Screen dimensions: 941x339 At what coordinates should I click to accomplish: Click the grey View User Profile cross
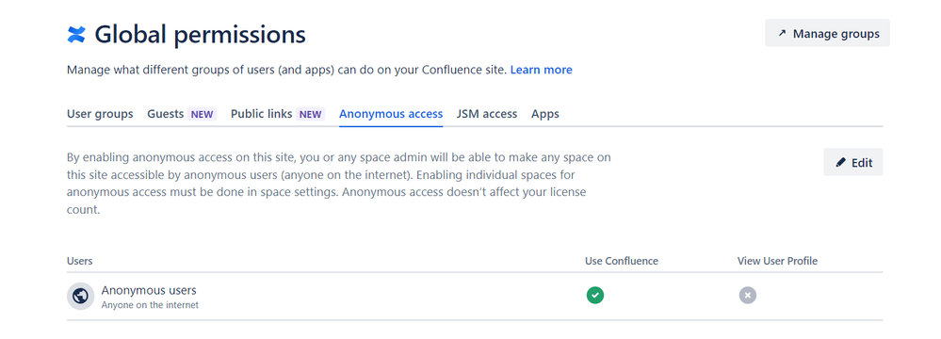click(x=748, y=295)
